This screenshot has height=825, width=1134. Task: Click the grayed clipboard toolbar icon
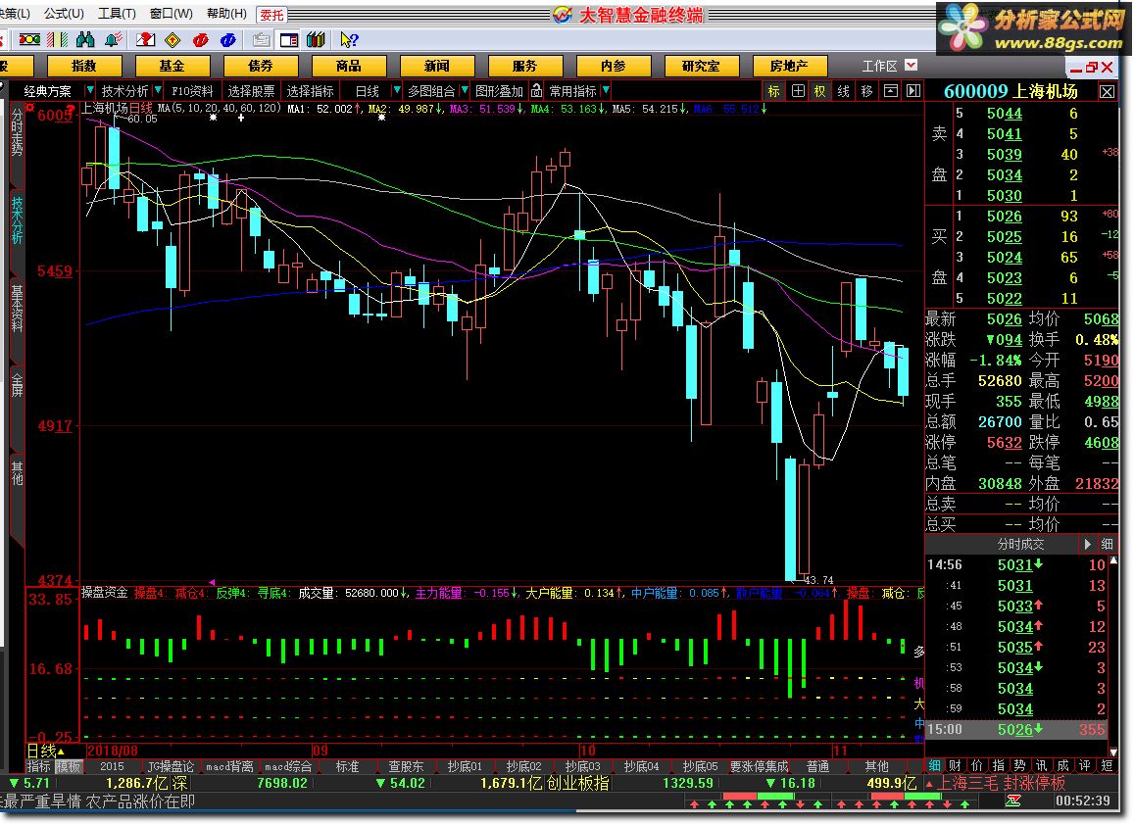pos(261,39)
